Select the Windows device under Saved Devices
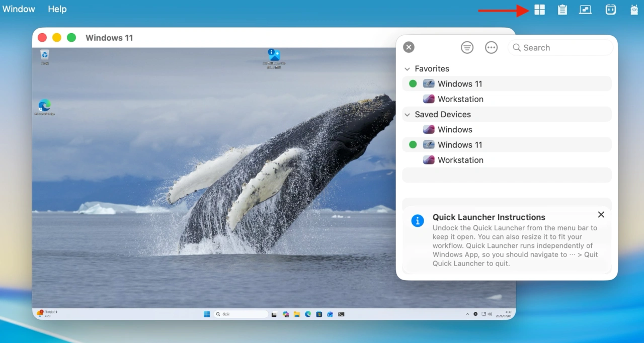Viewport: 644px width, 343px height. 507,130
